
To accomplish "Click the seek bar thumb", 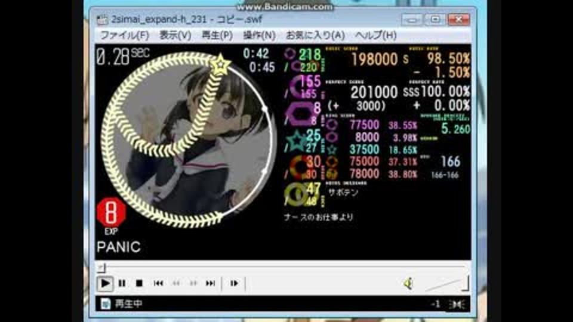I will (101, 268).
